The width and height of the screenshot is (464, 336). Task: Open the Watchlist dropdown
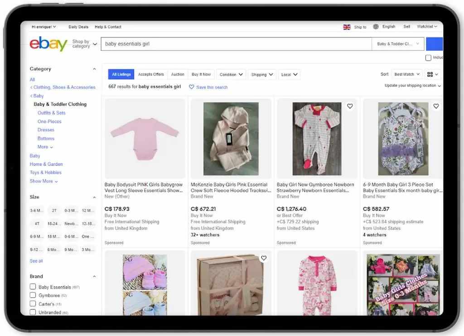coord(427,27)
